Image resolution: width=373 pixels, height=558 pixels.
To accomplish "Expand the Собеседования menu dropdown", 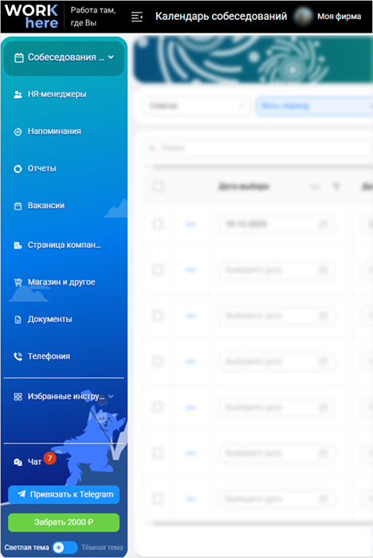I will (x=64, y=57).
